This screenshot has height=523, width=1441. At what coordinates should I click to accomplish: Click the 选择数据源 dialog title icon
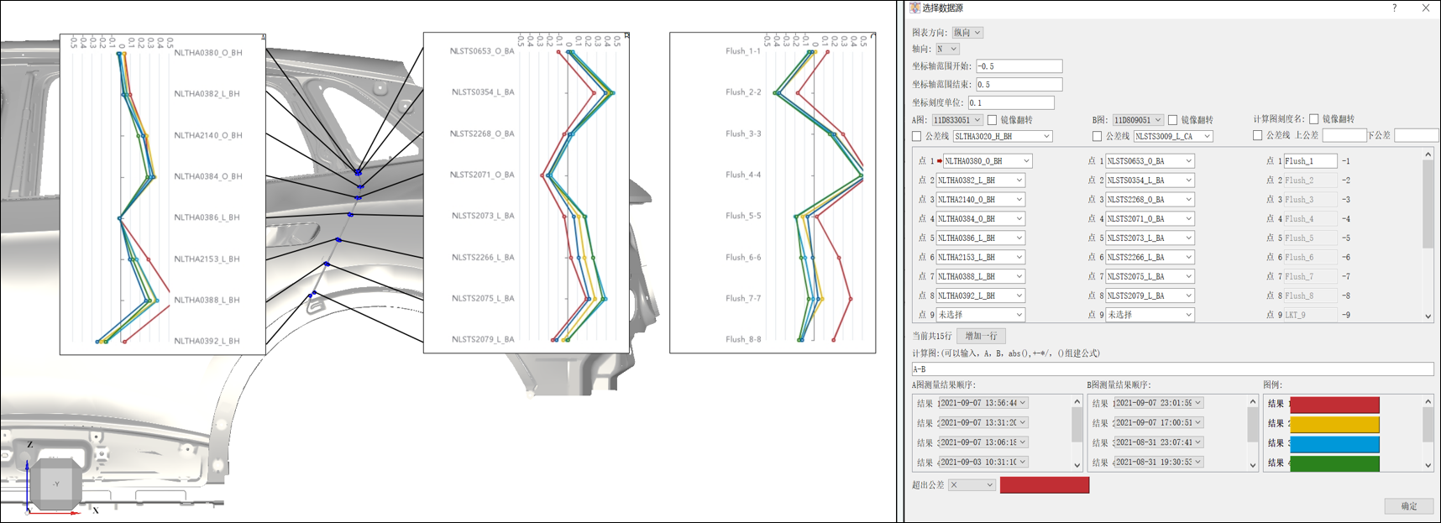click(x=914, y=8)
